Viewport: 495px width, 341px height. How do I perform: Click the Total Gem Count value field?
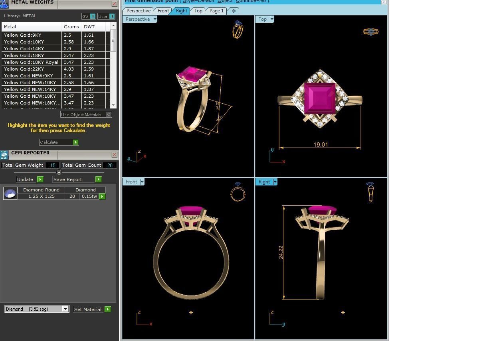[x=109, y=165]
